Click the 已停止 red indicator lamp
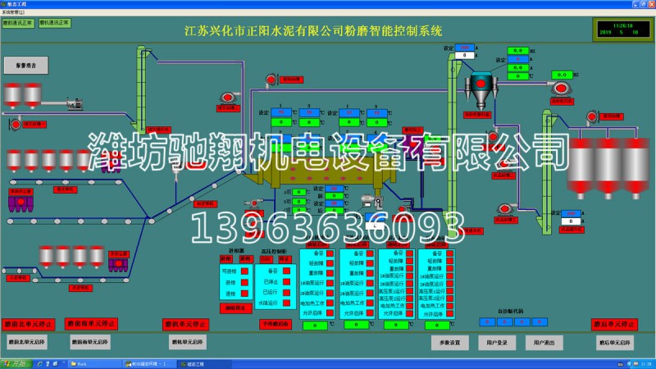656x369 pixels. pyautogui.click(x=286, y=281)
